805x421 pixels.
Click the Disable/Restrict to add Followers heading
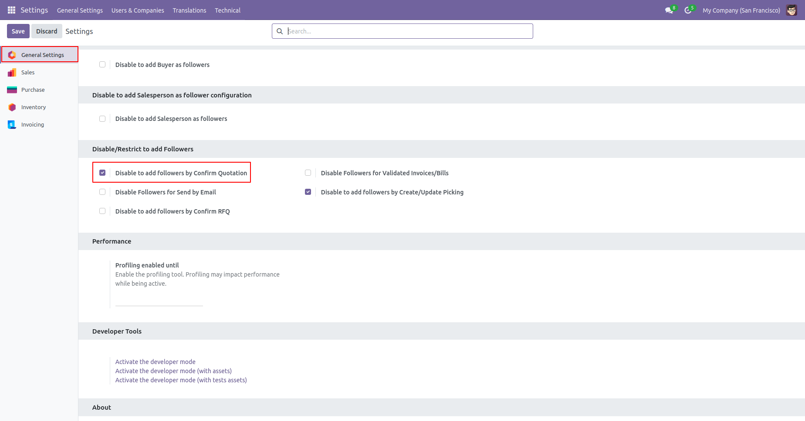pos(143,149)
